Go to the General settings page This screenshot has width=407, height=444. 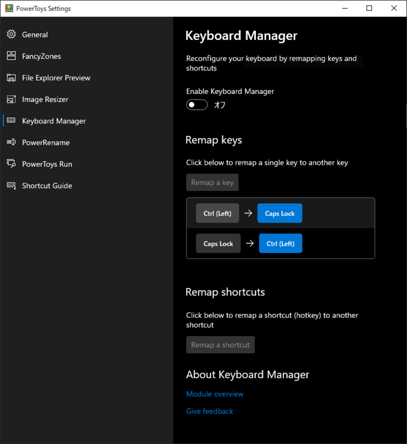click(35, 35)
